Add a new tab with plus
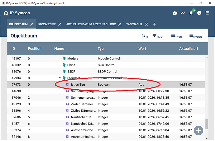The height and width of the screenshot is (141, 215). click(x=155, y=24)
